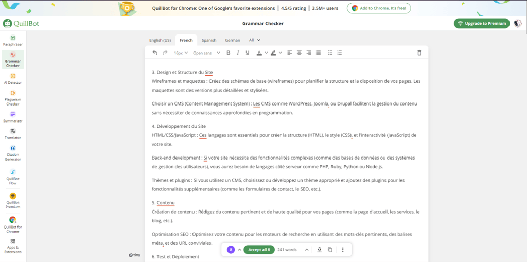Expand the suggestions list chevron beside badge
Image resolution: width=527 pixels, height=262 pixels.
click(x=239, y=250)
